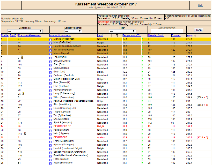Click the Zoek deelnemer search field

[x=167, y=31]
